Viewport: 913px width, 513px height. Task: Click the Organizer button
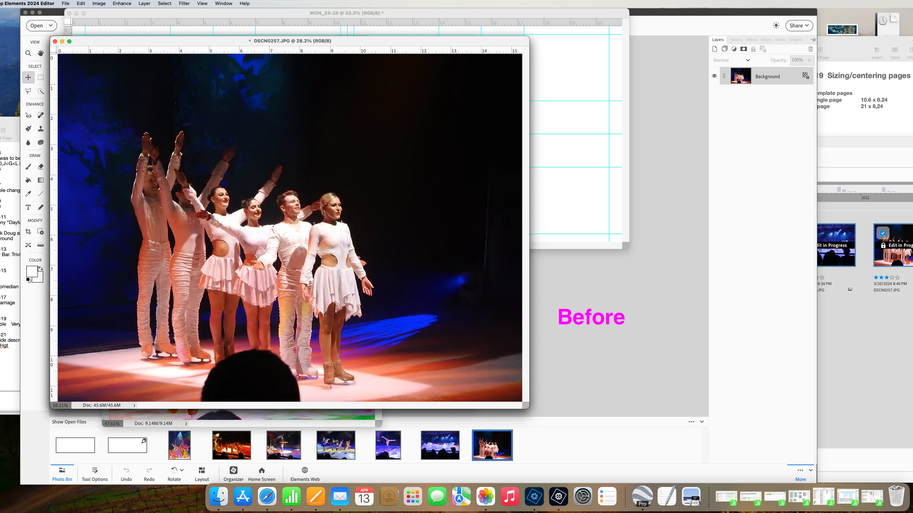pyautogui.click(x=233, y=474)
